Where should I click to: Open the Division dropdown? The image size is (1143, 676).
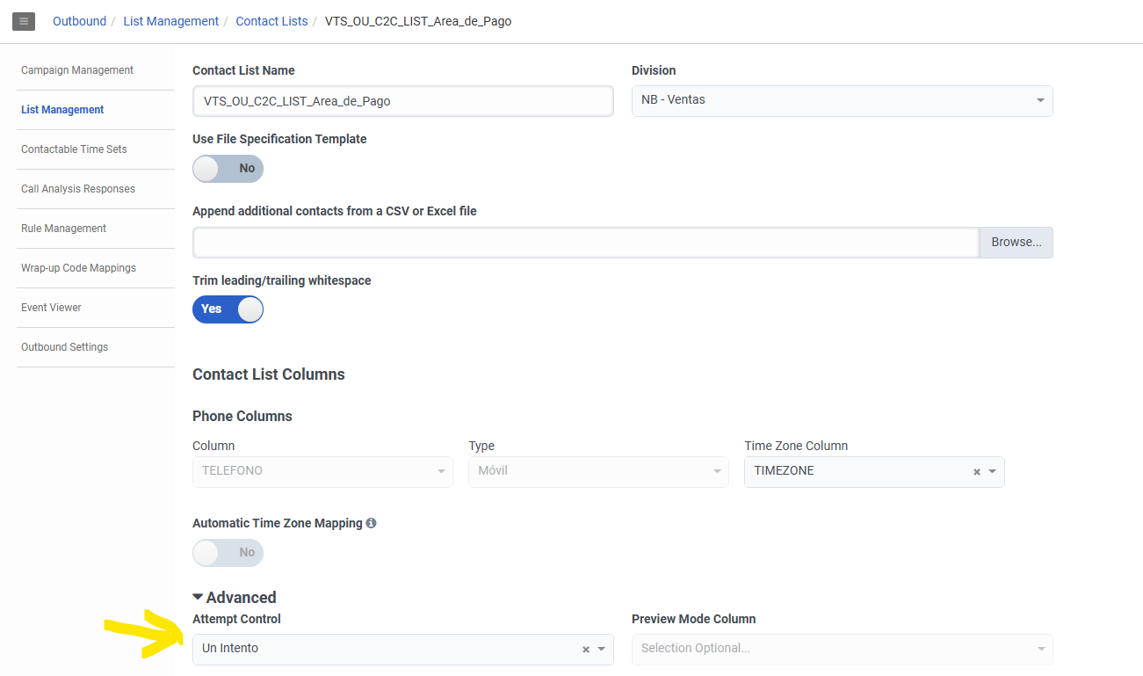(842, 100)
